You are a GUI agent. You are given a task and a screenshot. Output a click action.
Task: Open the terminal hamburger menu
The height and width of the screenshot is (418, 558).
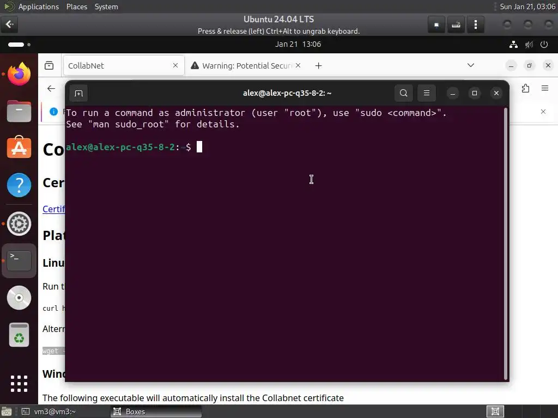tap(426, 93)
